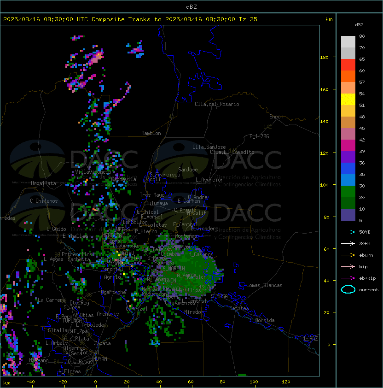Click the 'L_Vegas' place label
Image resolution: width=383 pixels, height=388 pixels.
pyautogui.click(x=53, y=259)
